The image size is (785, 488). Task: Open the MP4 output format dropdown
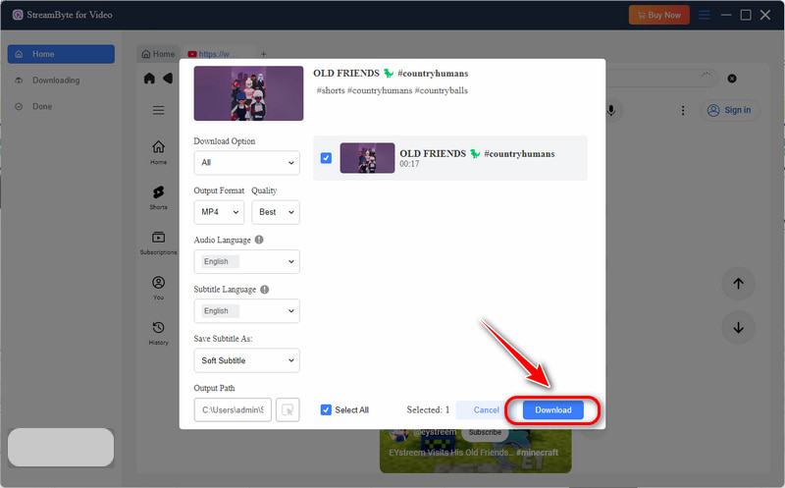(219, 212)
